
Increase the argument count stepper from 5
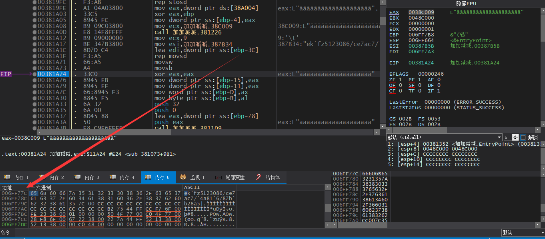pyautogui.click(x=516, y=136)
